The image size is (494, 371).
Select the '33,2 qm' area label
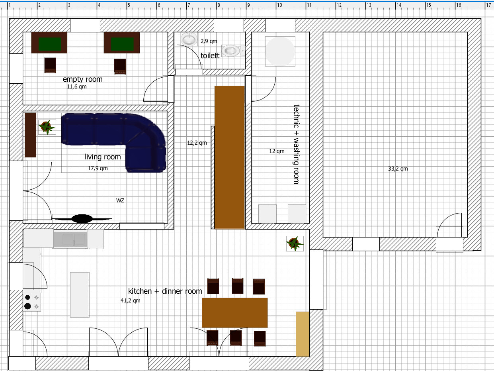pyautogui.click(x=398, y=169)
